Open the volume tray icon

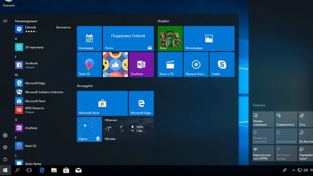[305, 170]
